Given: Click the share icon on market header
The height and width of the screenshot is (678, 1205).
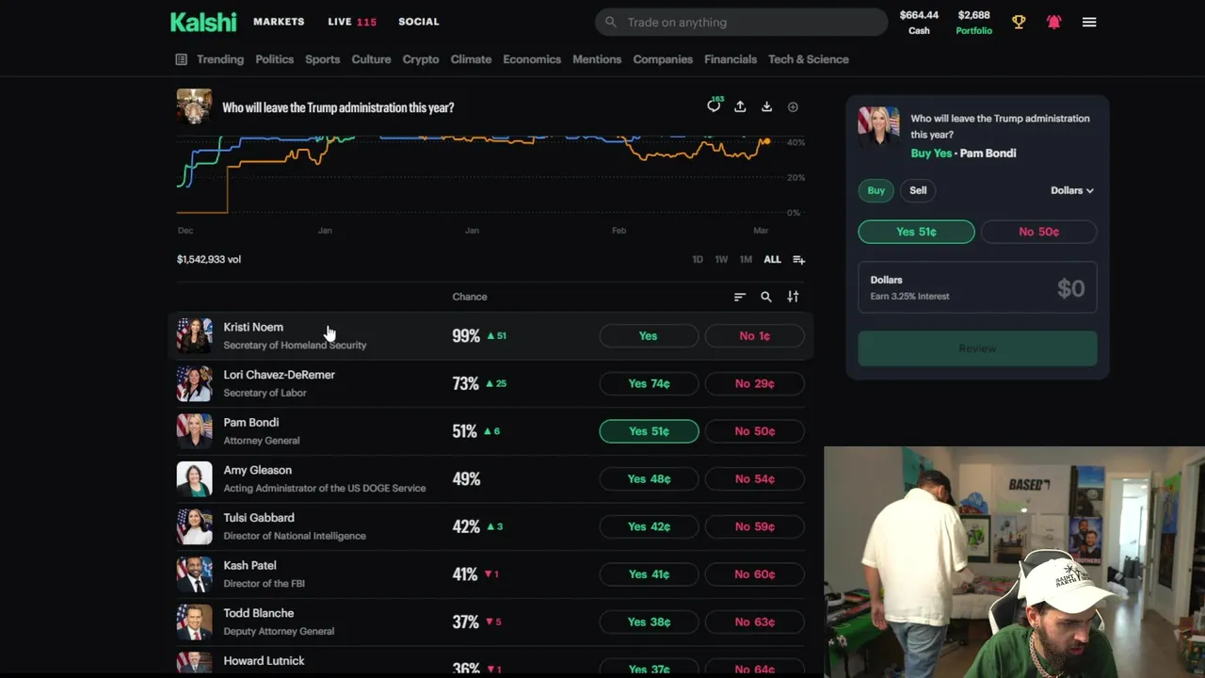Looking at the screenshot, I should coord(740,106).
